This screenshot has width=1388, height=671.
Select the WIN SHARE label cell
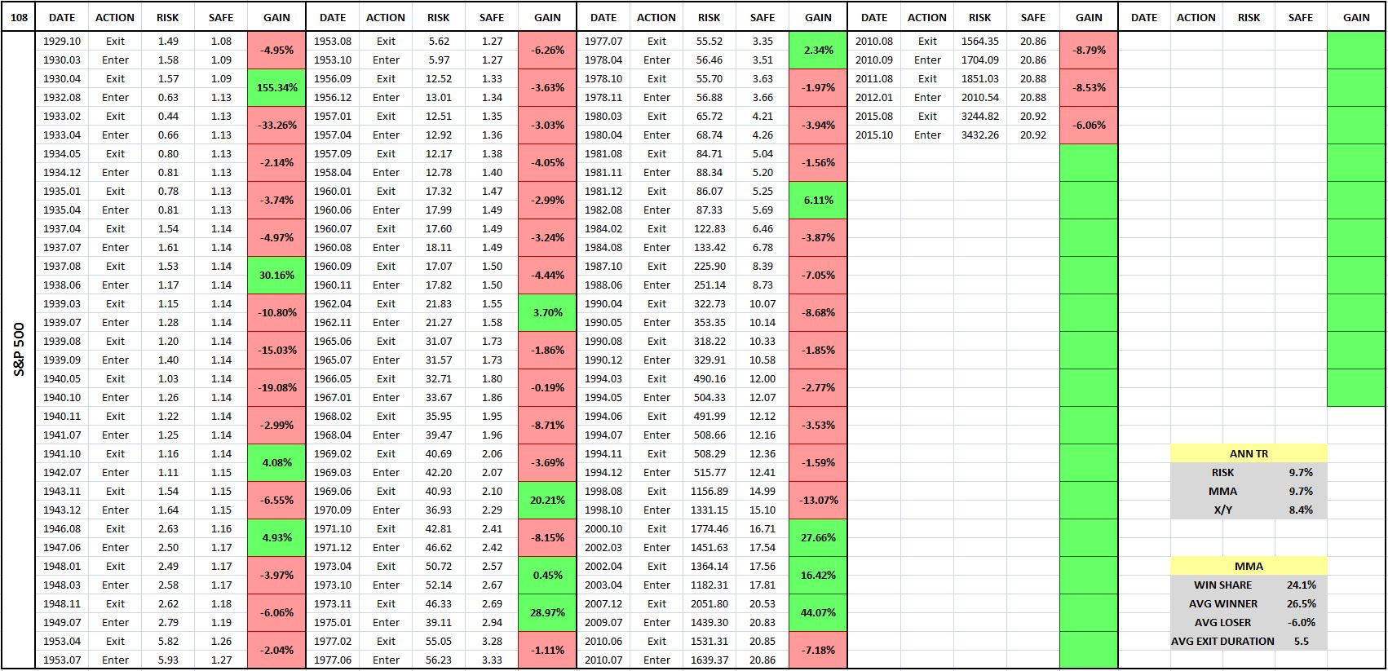(x=1222, y=585)
